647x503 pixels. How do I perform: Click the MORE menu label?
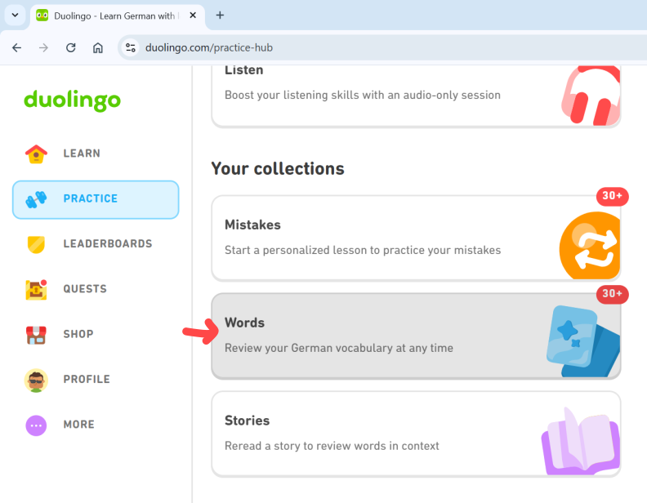[78, 425]
